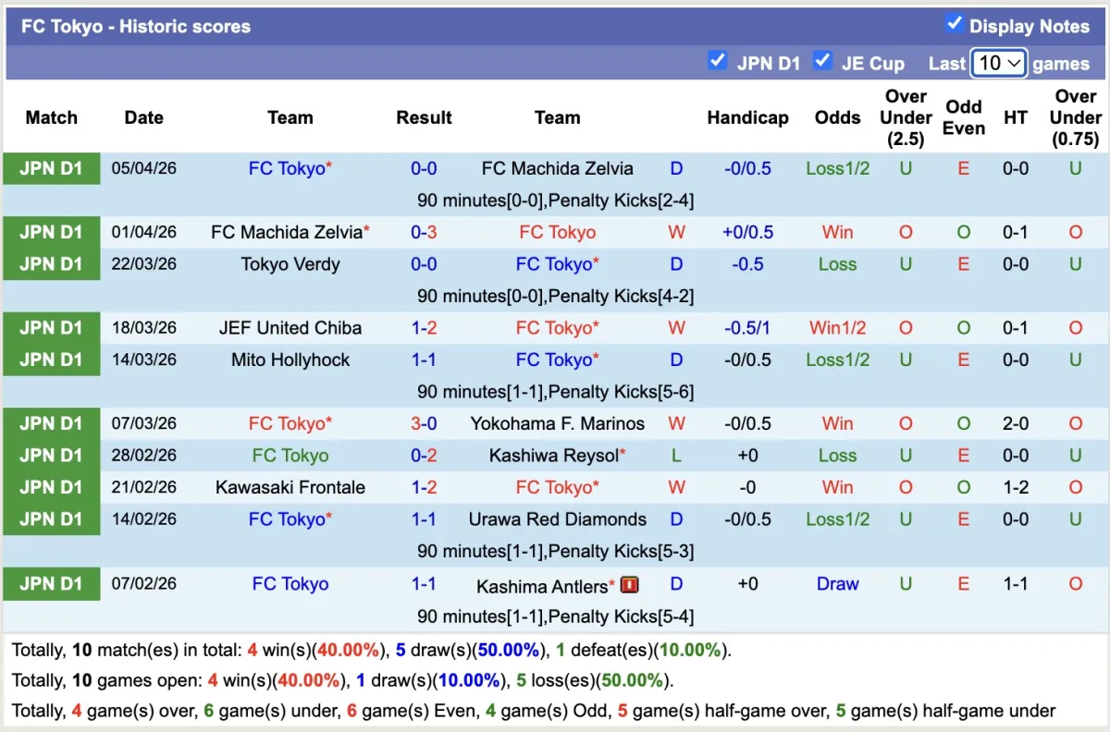
Task: Click the 3-0 result against Yokohama
Action: 424,423
